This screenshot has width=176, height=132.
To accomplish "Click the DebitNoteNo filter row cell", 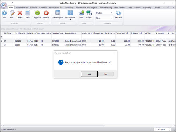I will pos(20,37).
